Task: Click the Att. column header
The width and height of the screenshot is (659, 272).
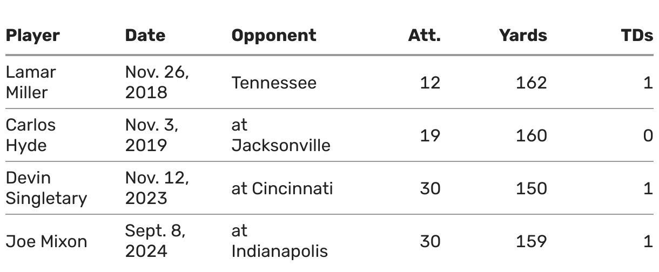Action: click(424, 36)
